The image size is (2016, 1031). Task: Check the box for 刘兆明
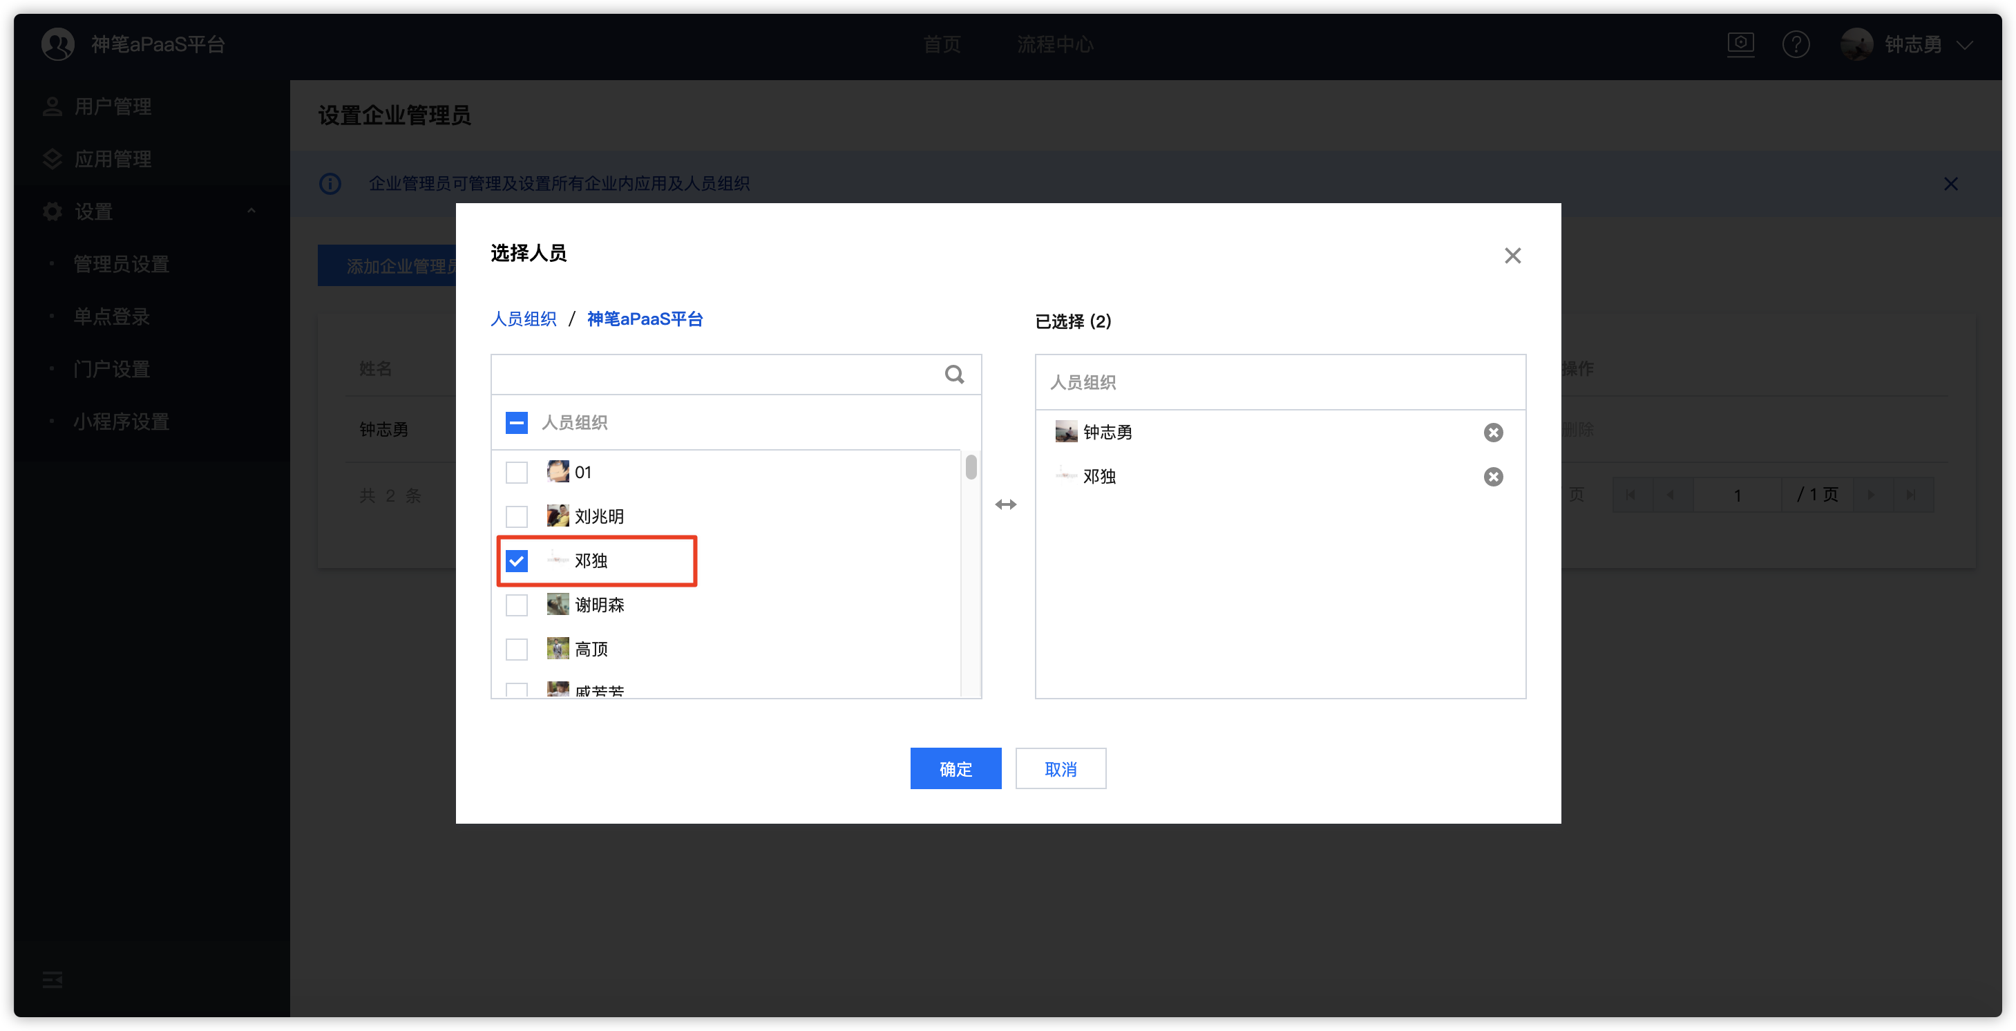(x=517, y=517)
